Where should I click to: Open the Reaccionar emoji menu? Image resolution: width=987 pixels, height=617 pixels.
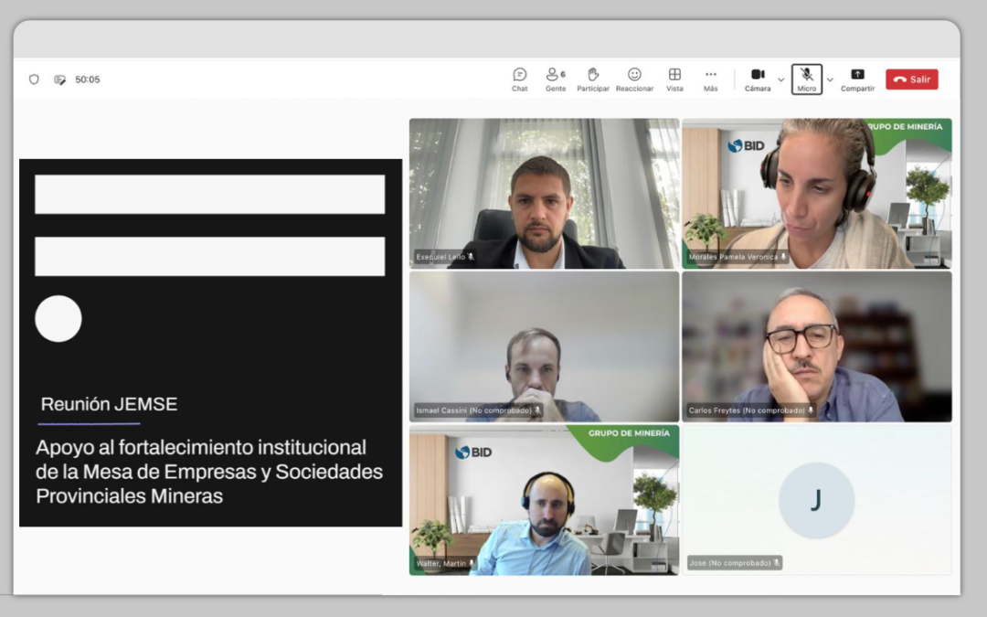point(634,79)
